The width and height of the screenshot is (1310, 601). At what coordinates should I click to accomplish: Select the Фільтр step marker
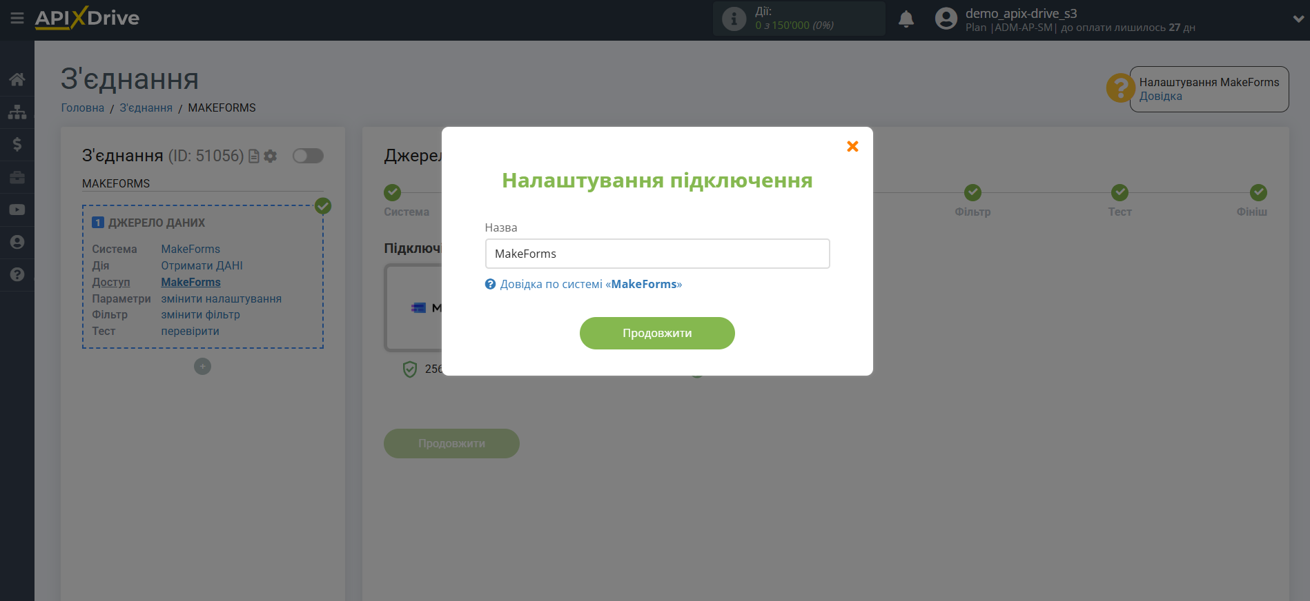tap(972, 192)
